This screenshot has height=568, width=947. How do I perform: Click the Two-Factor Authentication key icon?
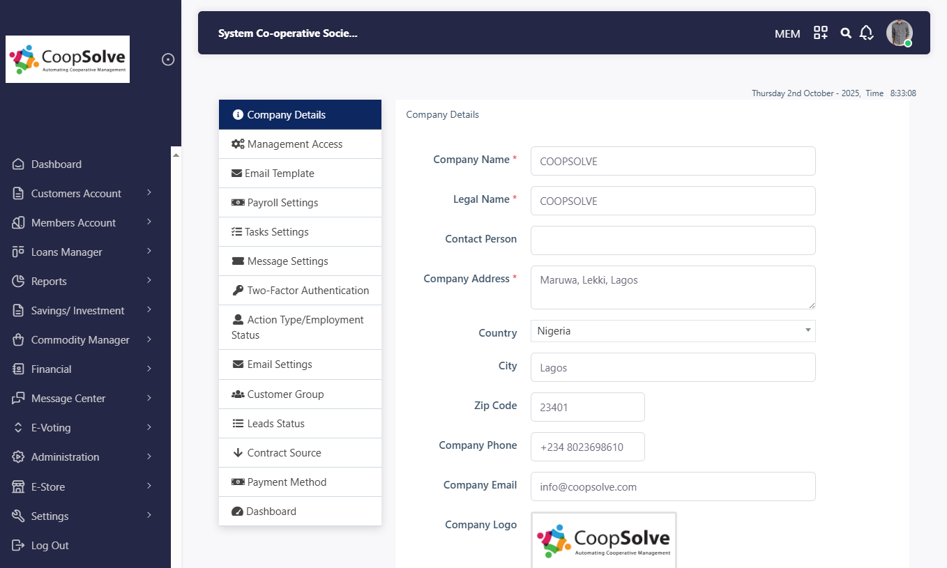click(x=238, y=291)
